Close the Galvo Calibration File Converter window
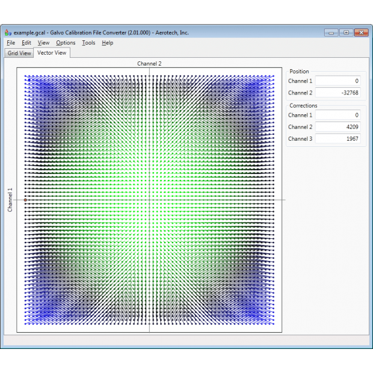Viewport: 373px width, 373px height. tap(361, 32)
